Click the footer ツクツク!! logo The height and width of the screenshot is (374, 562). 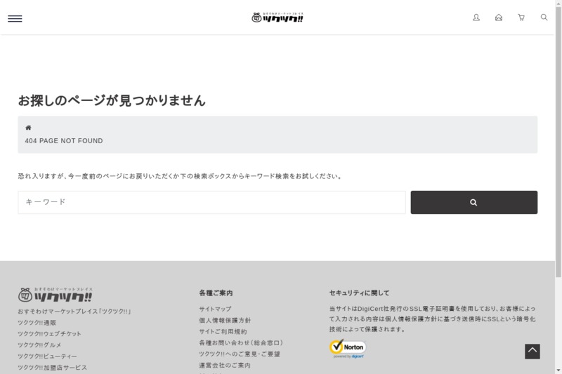(55, 293)
